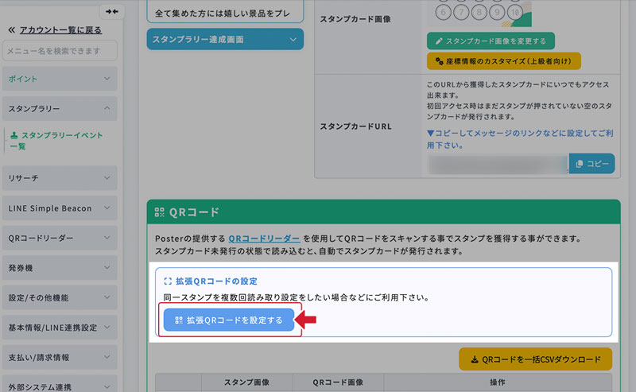Screen dimensions: 636x392
Task: Focus the メニュー名を検索できます search field
Action: (60, 52)
